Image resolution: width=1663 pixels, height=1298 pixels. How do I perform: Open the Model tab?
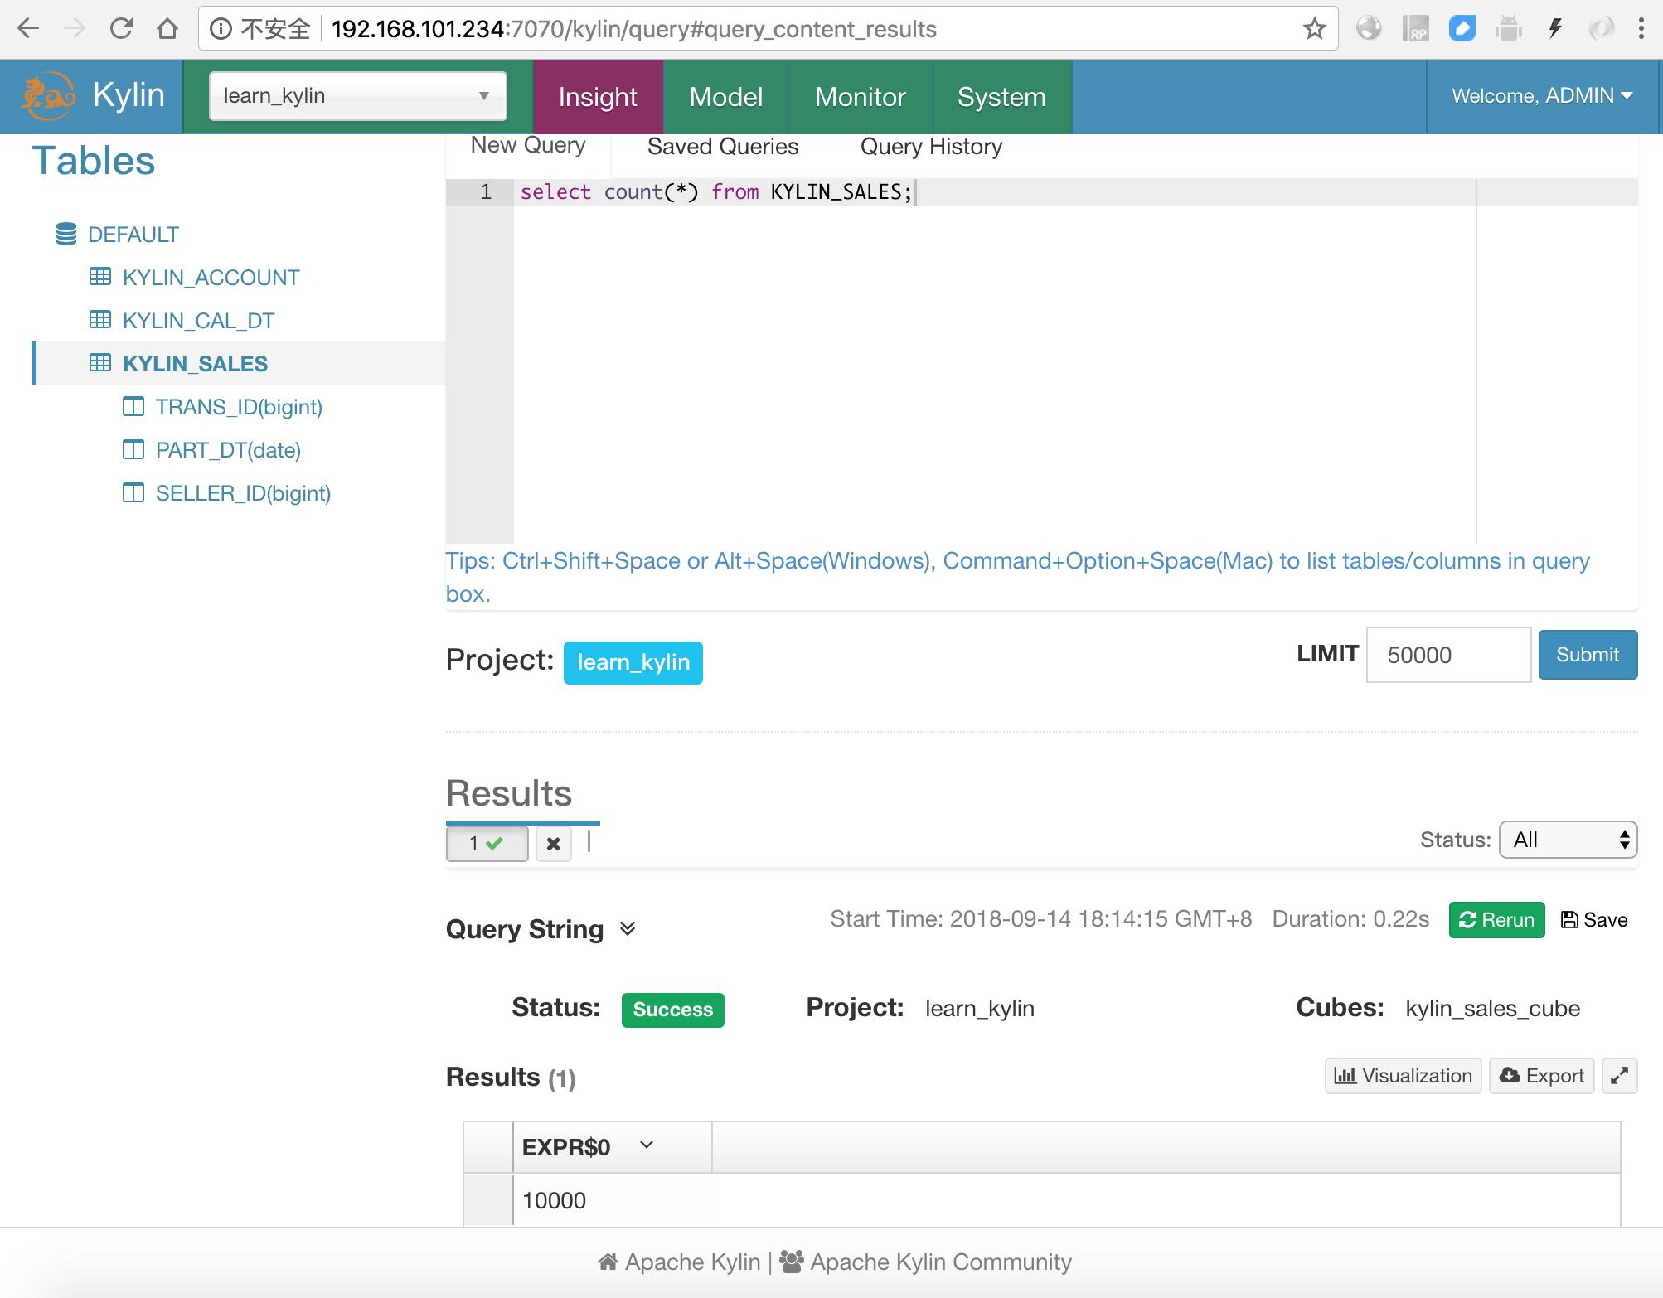point(726,97)
